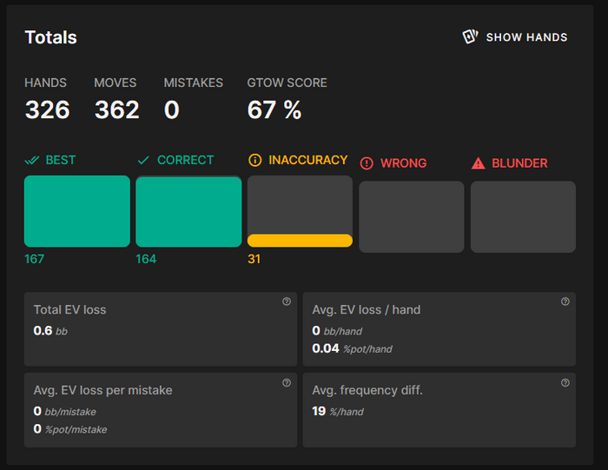Screen dimensions: 608x470
Task: Click the Avg. EV loss / hand help icon
Action: tap(565, 301)
